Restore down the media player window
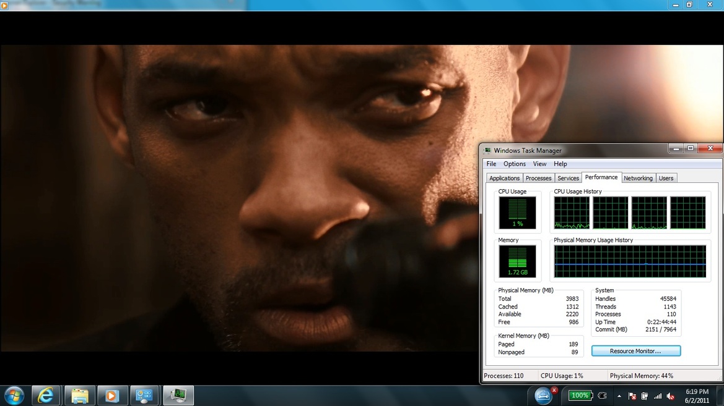Viewport: 724px width, 406px height. tap(689, 4)
